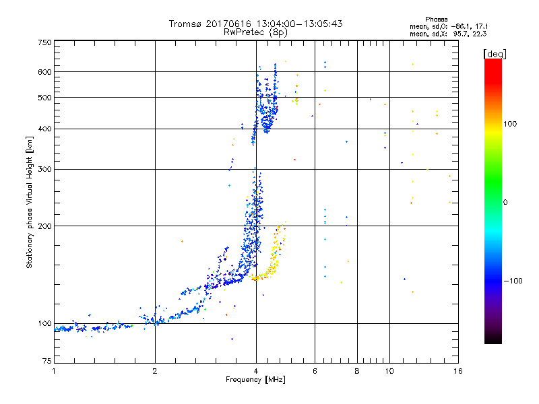Screen dimensions: 539x404
Task: Click the plot title 'Tromsø 20170616 13:04:00-13:05:43'
Action: [x=255, y=24]
